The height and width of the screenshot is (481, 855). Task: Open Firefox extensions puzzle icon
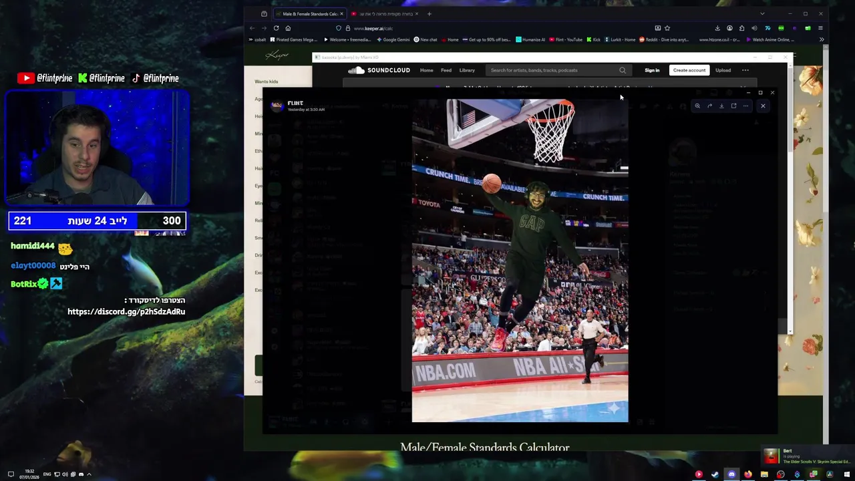pyautogui.click(x=741, y=28)
